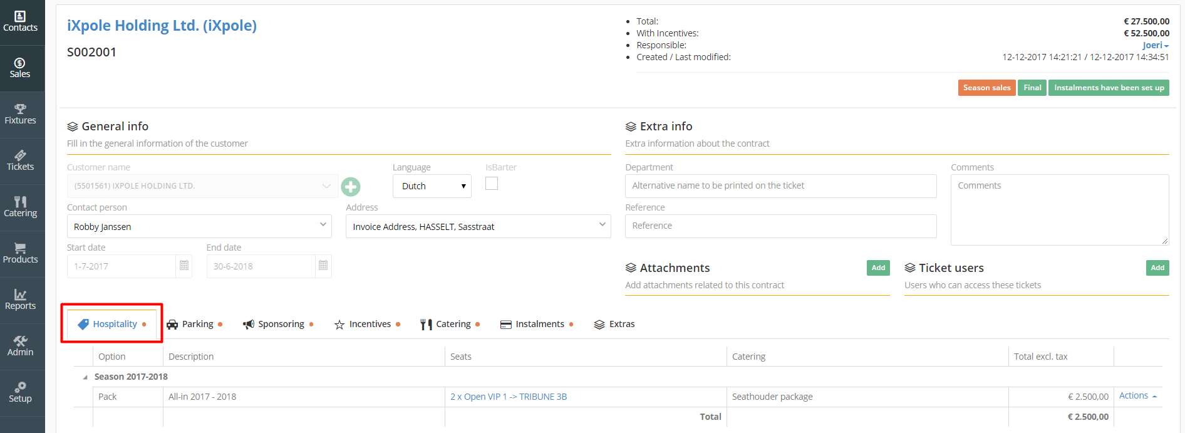Open the 2 x Open VIP 1 seats link
The width and height of the screenshot is (1185, 433).
[509, 397]
